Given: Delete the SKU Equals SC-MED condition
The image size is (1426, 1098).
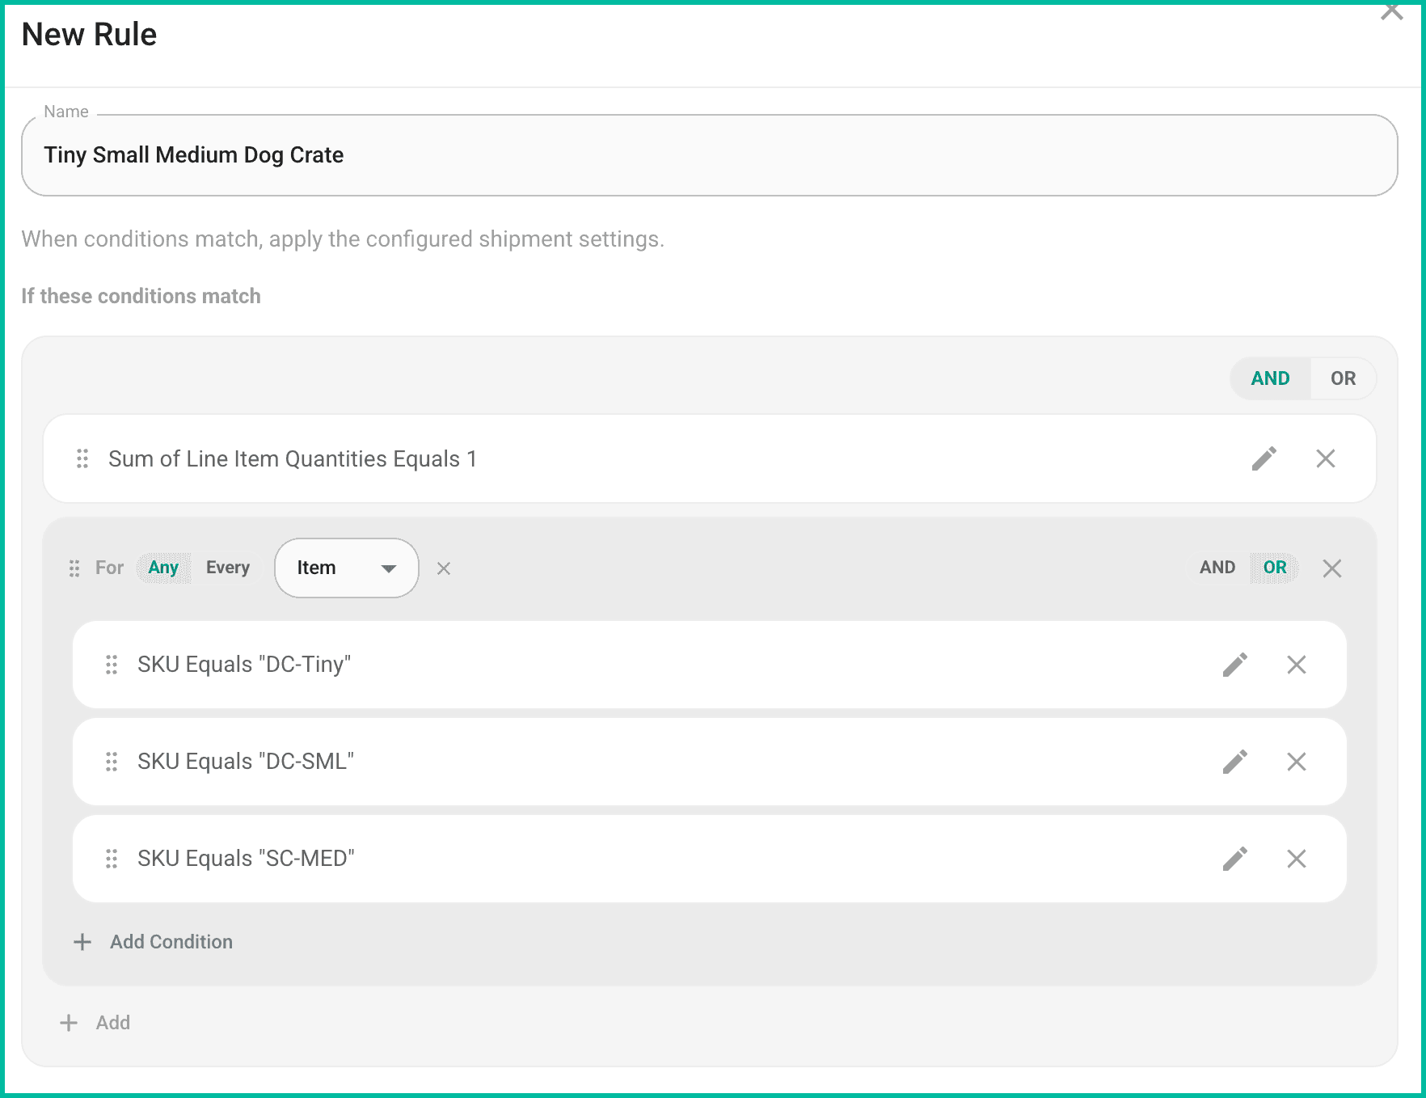Looking at the screenshot, I should [x=1297, y=859].
